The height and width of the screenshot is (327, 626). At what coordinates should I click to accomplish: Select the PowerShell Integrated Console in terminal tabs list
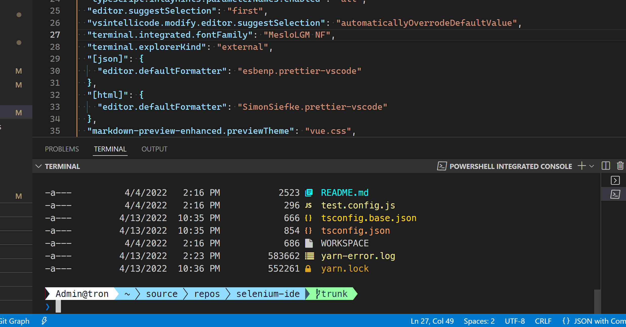(615, 194)
